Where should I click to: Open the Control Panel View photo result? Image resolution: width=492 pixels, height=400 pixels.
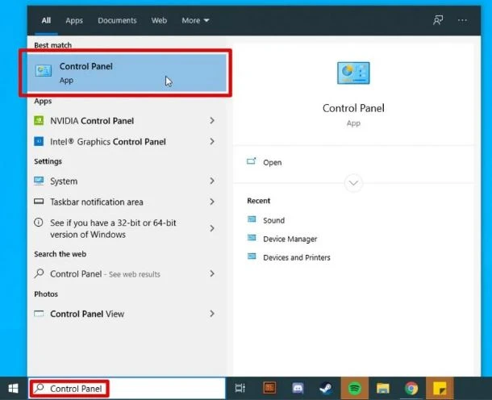(x=127, y=314)
